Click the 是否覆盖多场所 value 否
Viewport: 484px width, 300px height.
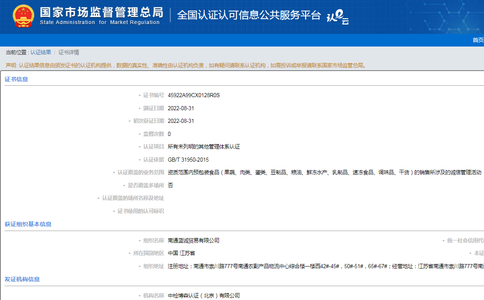(x=170, y=185)
